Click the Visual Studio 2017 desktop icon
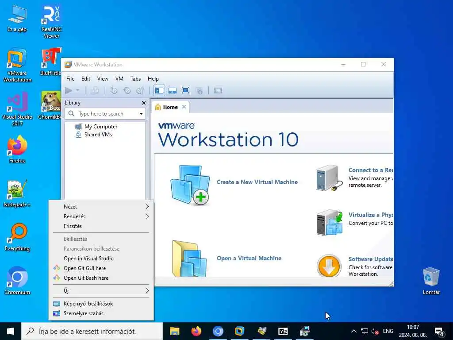 tap(17, 109)
